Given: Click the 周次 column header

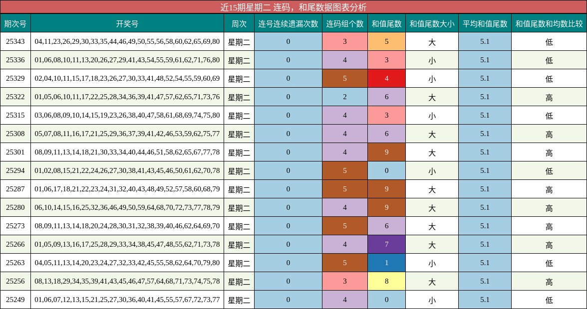Looking at the screenshot, I should (x=238, y=23).
